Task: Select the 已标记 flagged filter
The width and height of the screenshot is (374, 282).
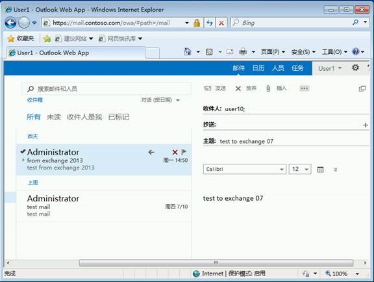Action: click(x=119, y=117)
